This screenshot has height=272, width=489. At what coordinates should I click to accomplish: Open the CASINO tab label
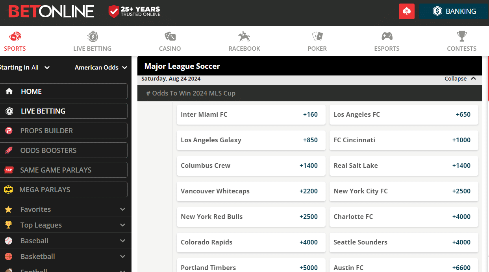[x=170, y=48]
